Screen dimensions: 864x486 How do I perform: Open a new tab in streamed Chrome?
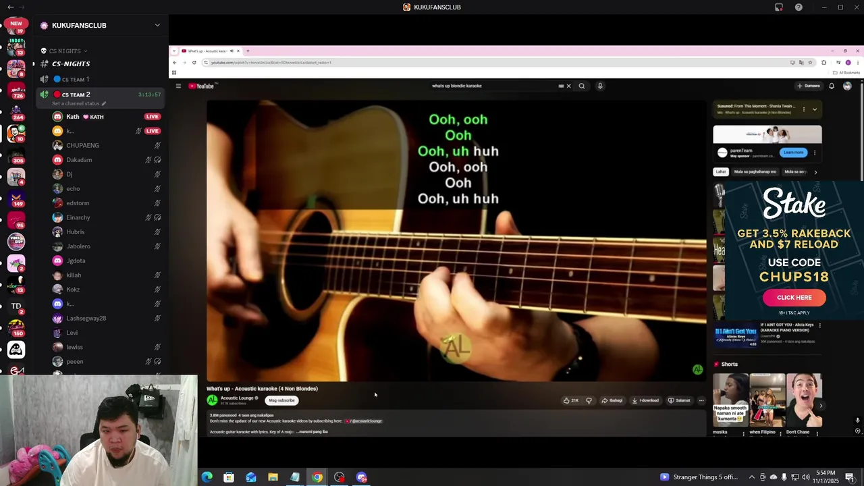coord(248,51)
